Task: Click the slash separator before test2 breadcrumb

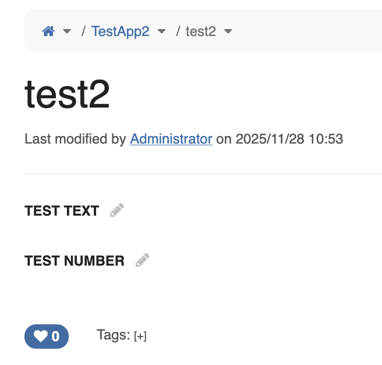Action: [x=179, y=31]
